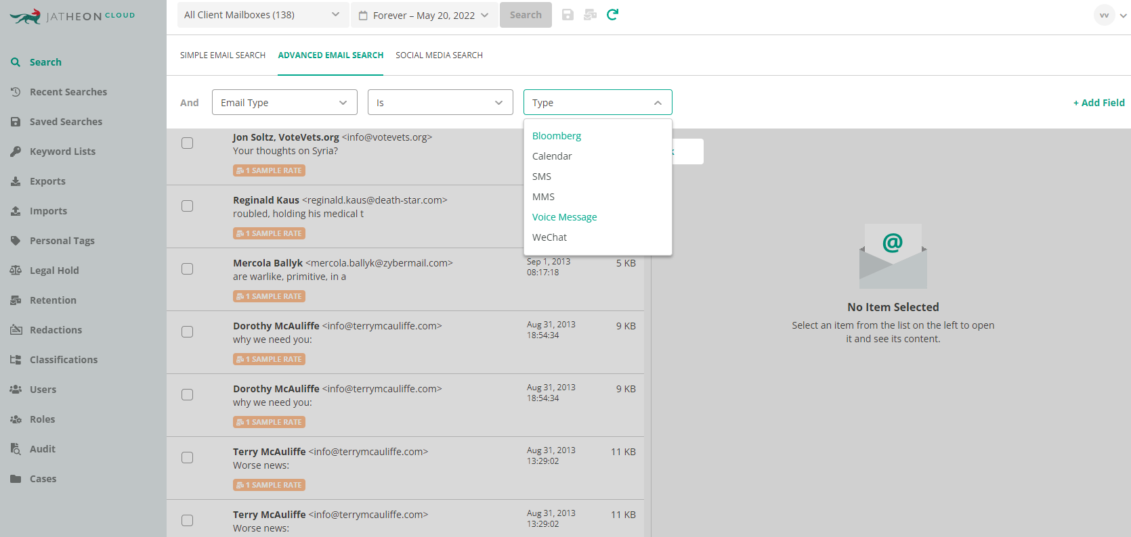Image resolution: width=1131 pixels, height=537 pixels.
Task: Check the last Terry McAuliffe email checkbox
Action: click(188, 521)
